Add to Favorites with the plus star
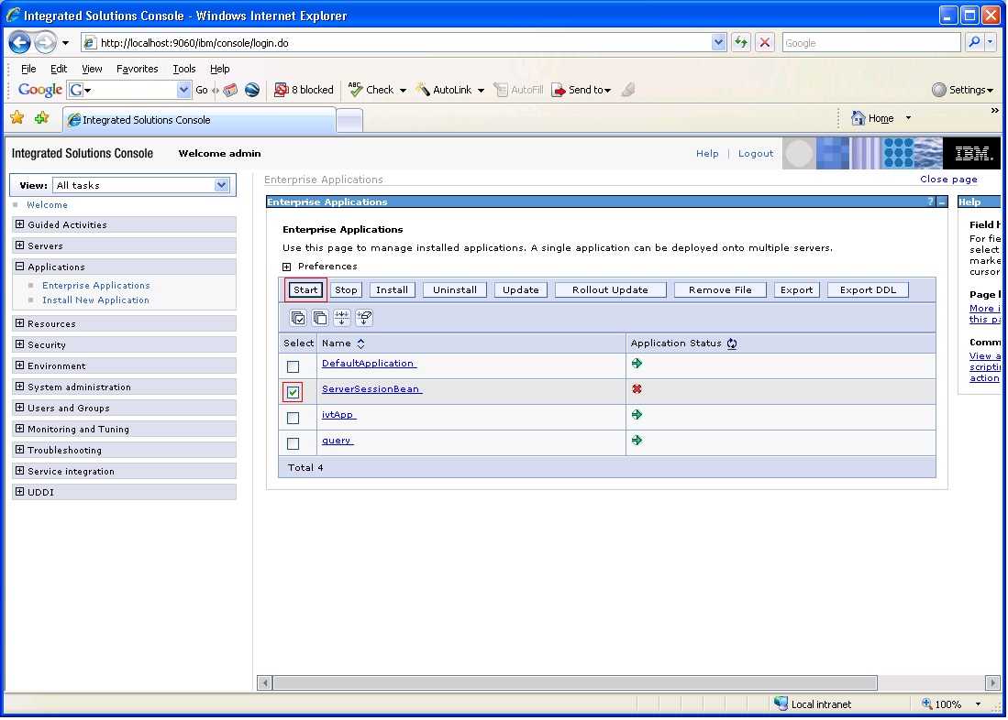 tap(42, 118)
